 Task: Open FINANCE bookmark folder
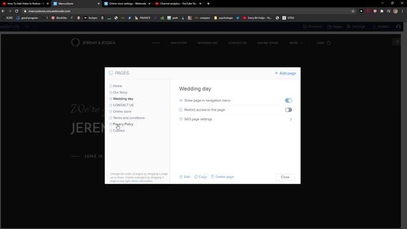[142, 18]
